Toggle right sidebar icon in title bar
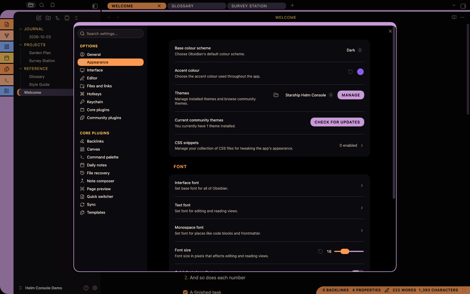The height and width of the screenshot is (294, 470). (x=463, y=6)
